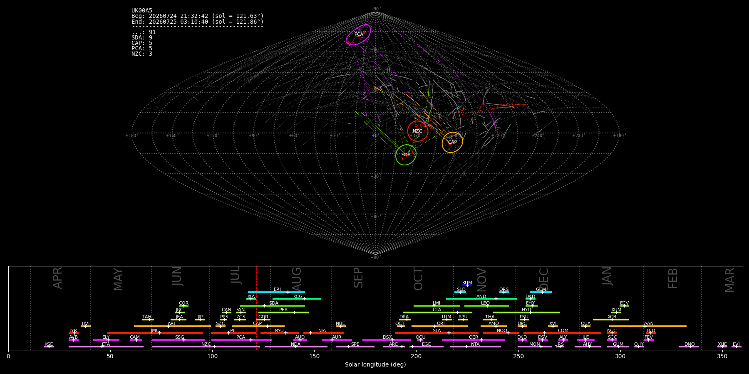This screenshot has width=749, height=374.
Task: Click the SDA: 9 count entry
Action: pos(142,38)
